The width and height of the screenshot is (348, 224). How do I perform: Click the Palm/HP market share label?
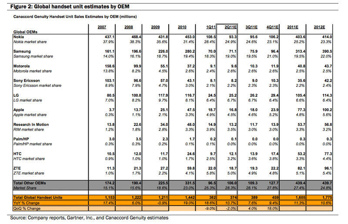33,144
